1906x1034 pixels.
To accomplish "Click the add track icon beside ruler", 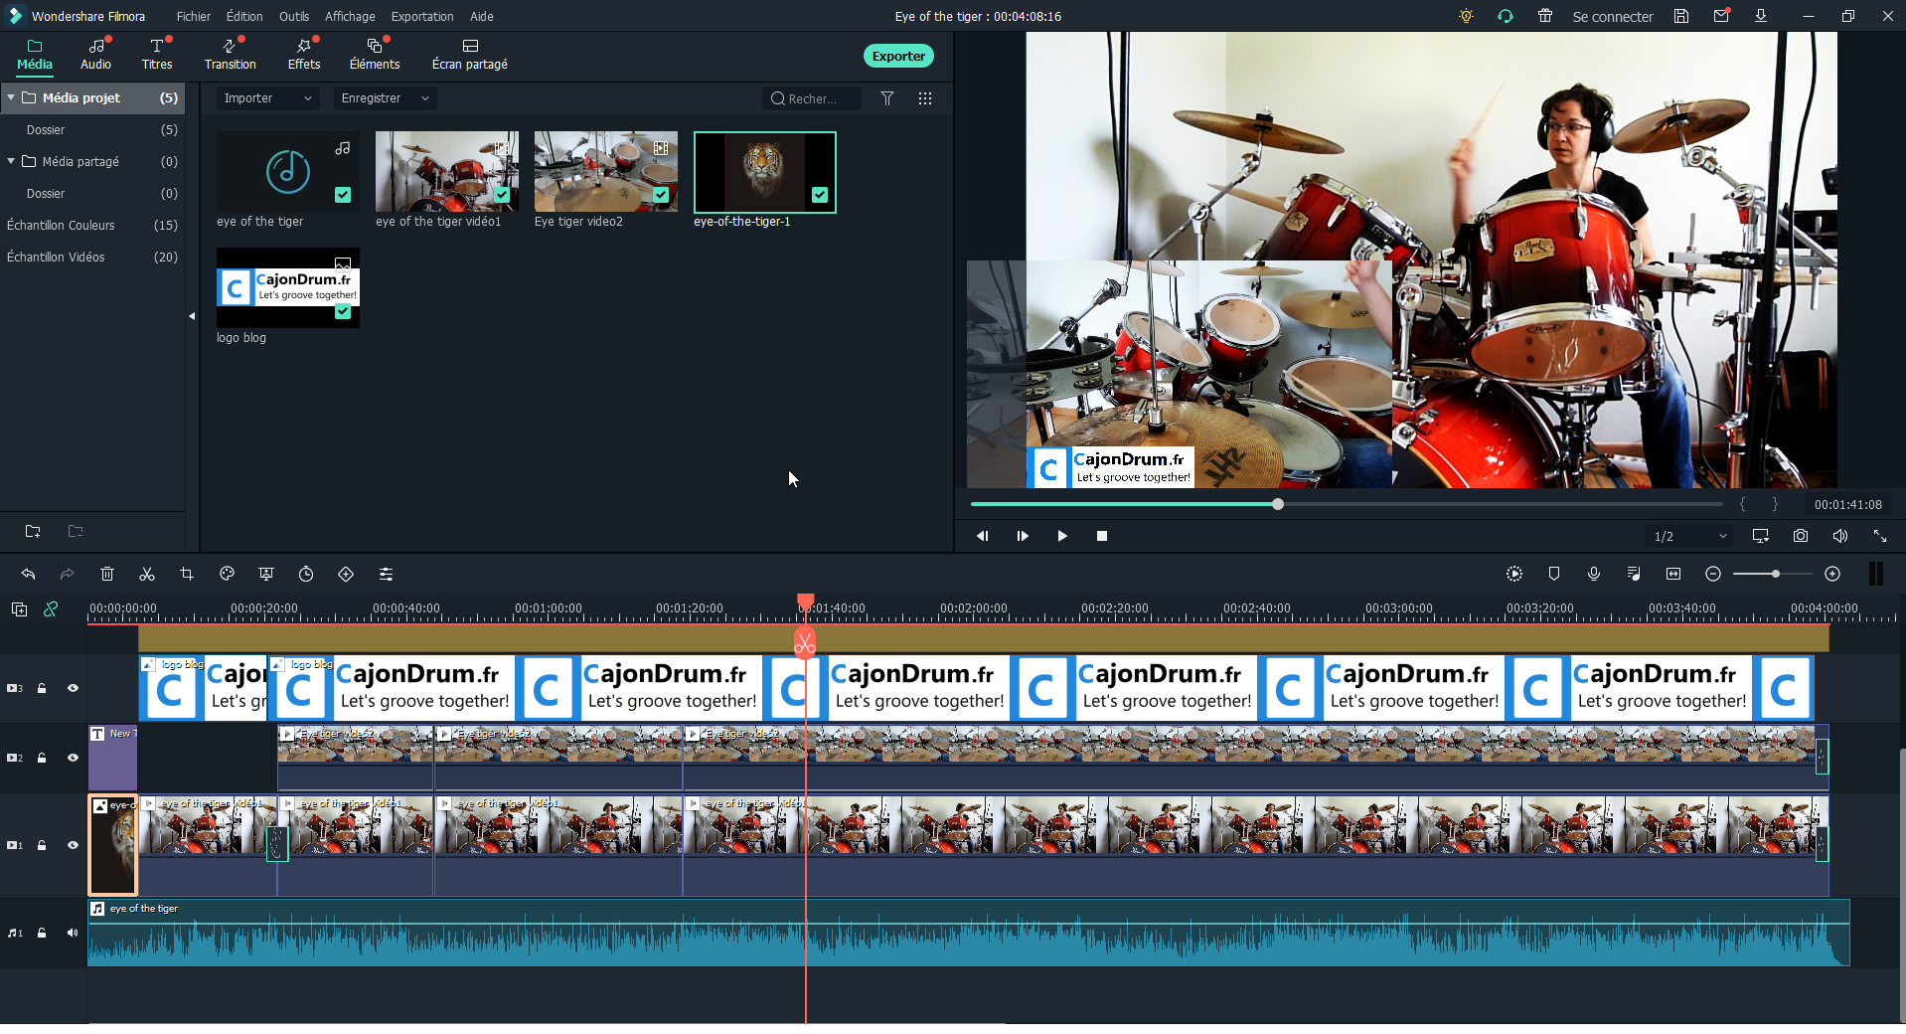I will [x=19, y=609].
